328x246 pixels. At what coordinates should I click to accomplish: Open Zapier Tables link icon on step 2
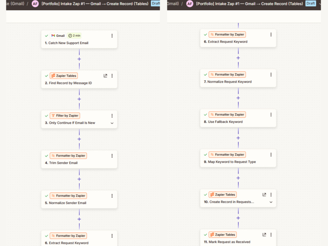click(105, 76)
